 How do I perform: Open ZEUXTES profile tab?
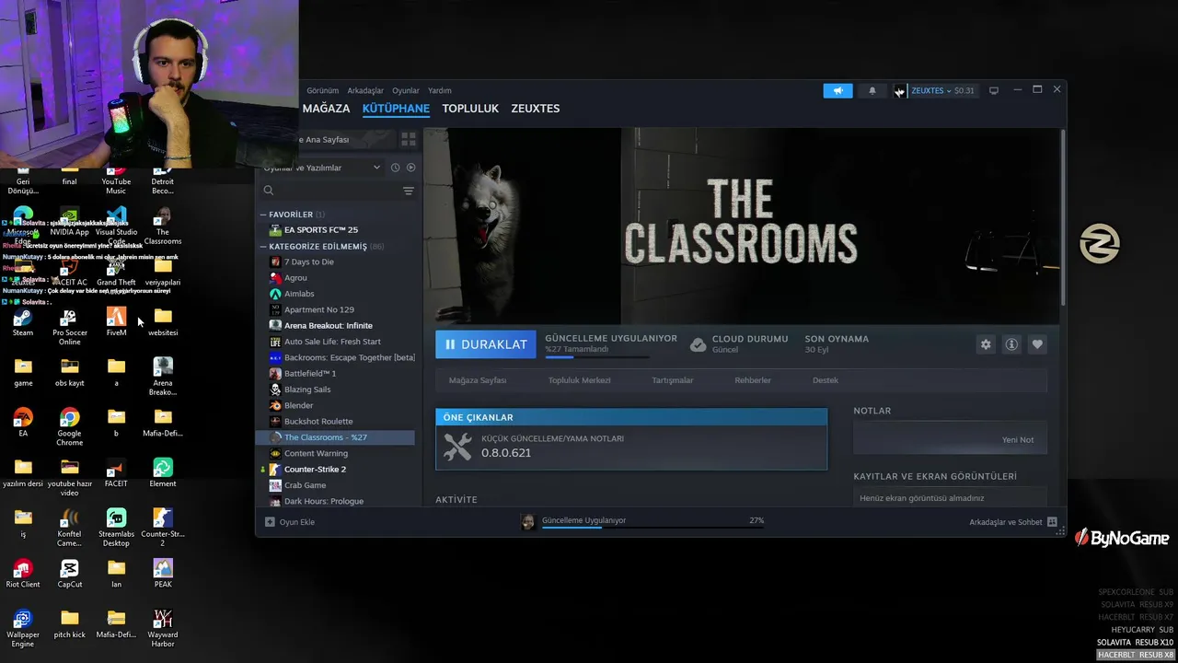536,109
